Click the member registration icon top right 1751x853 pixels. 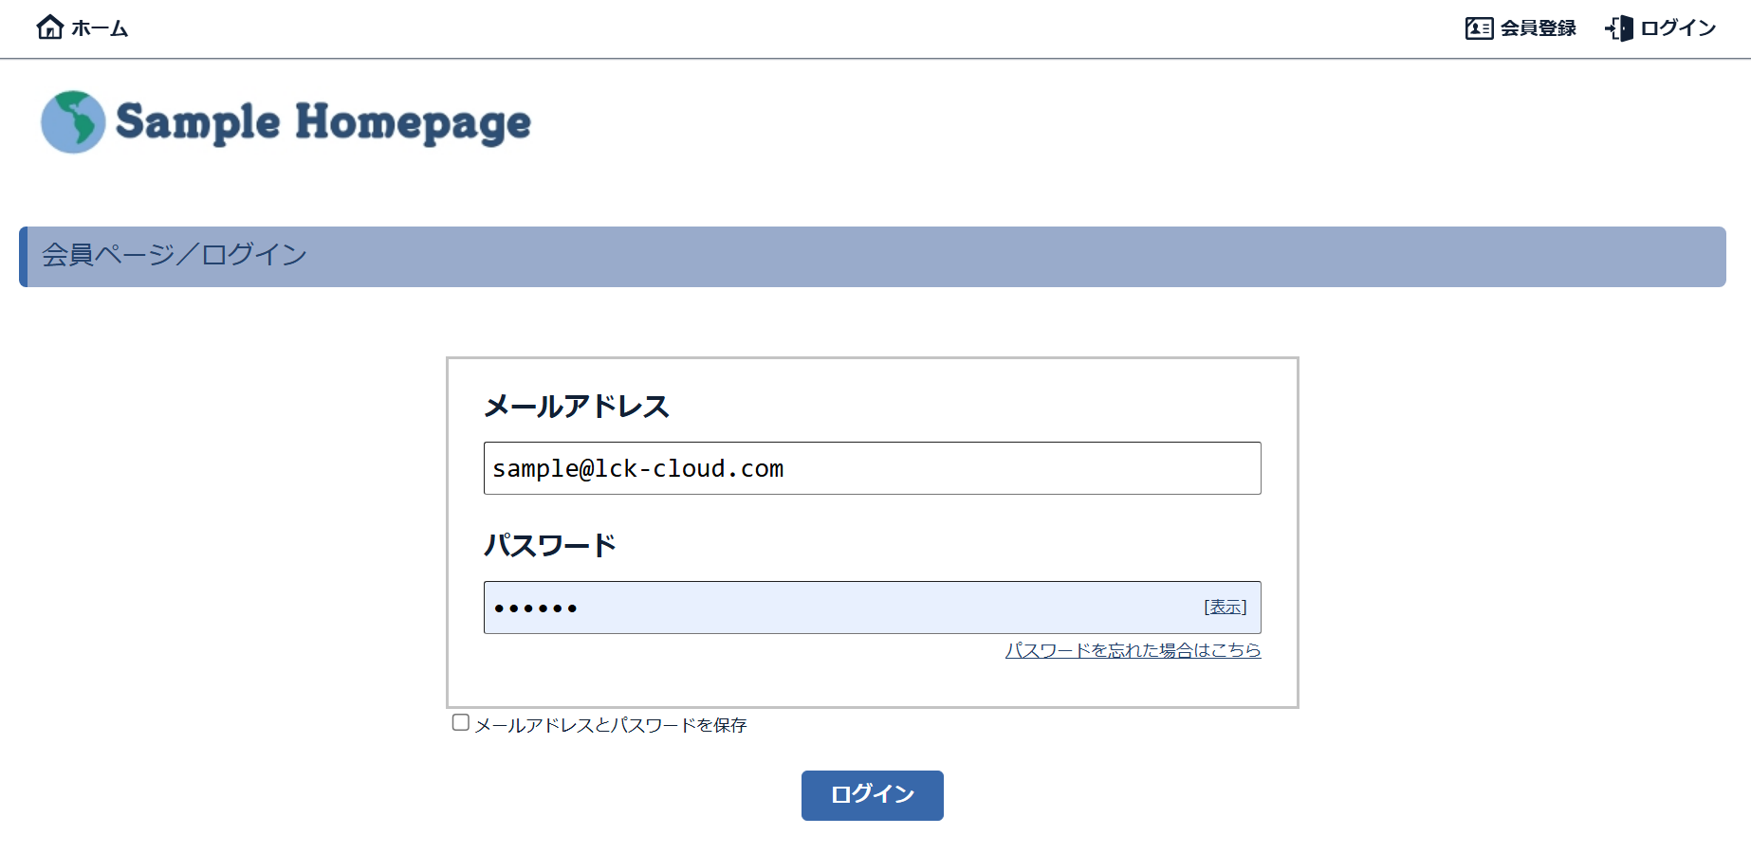tap(1477, 28)
